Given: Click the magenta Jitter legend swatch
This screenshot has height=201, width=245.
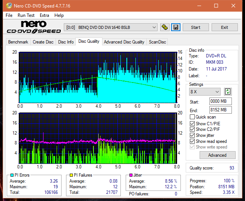Looking at the screenshot, I should tap(131, 175).
